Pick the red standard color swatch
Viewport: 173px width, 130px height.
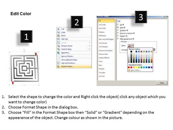(131, 67)
